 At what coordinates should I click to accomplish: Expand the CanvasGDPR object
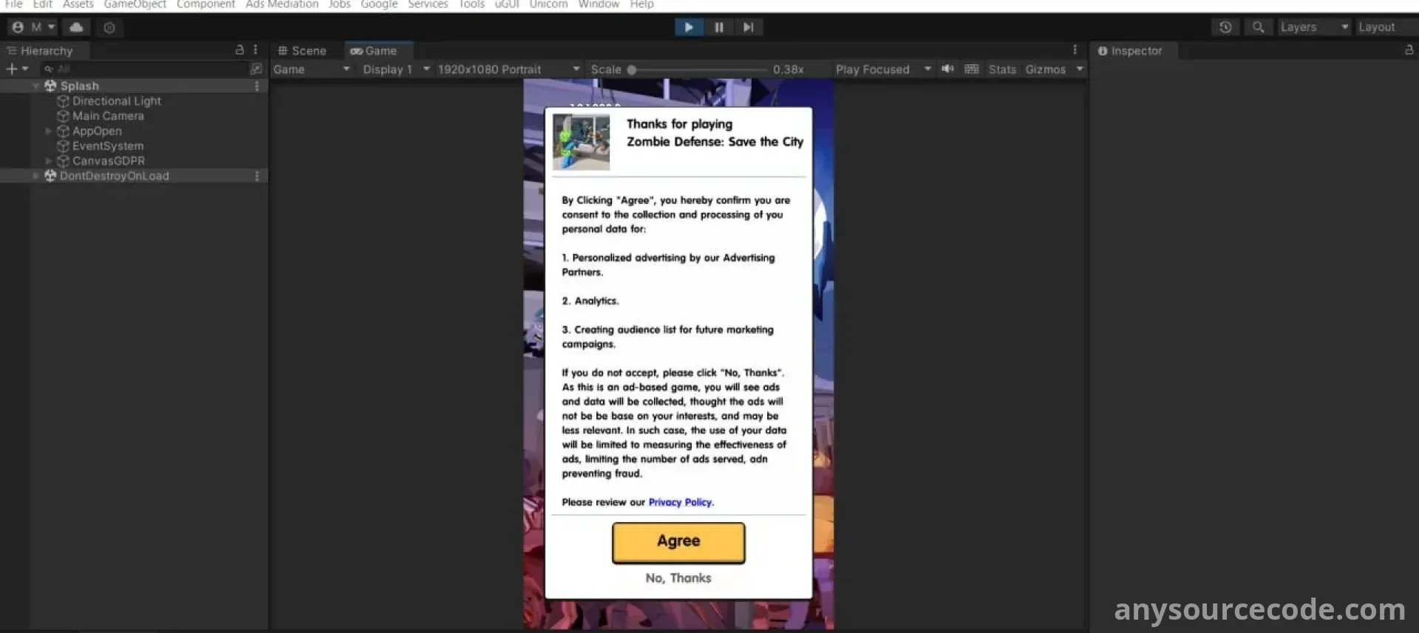coord(49,161)
